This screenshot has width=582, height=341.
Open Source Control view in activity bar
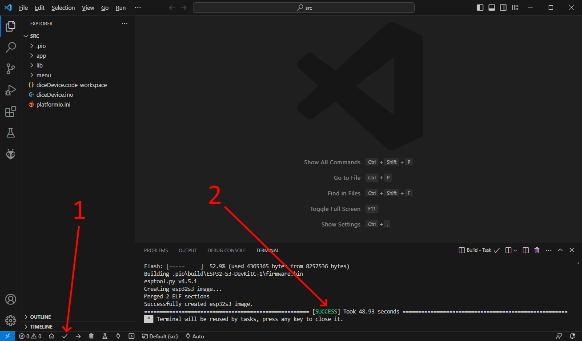(11, 69)
